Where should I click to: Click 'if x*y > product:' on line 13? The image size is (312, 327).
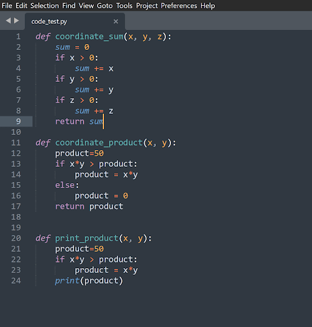96,164
